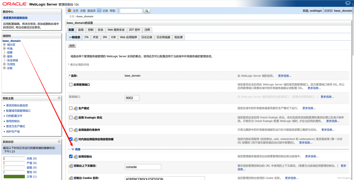This screenshot has width=354, height=180.
Task: Switch to the 控制 tab
Action: 91,30
